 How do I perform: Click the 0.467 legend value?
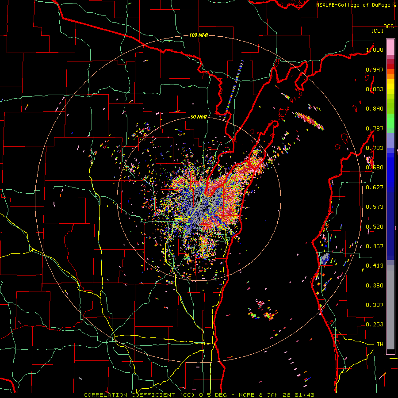(x=375, y=246)
